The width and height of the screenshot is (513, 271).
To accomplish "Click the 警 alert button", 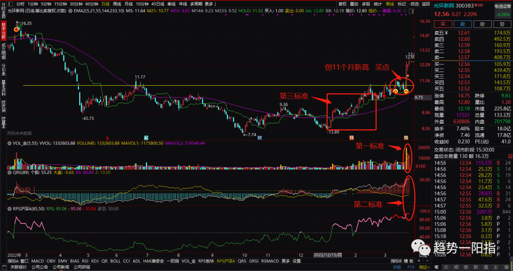I will coord(502,24).
